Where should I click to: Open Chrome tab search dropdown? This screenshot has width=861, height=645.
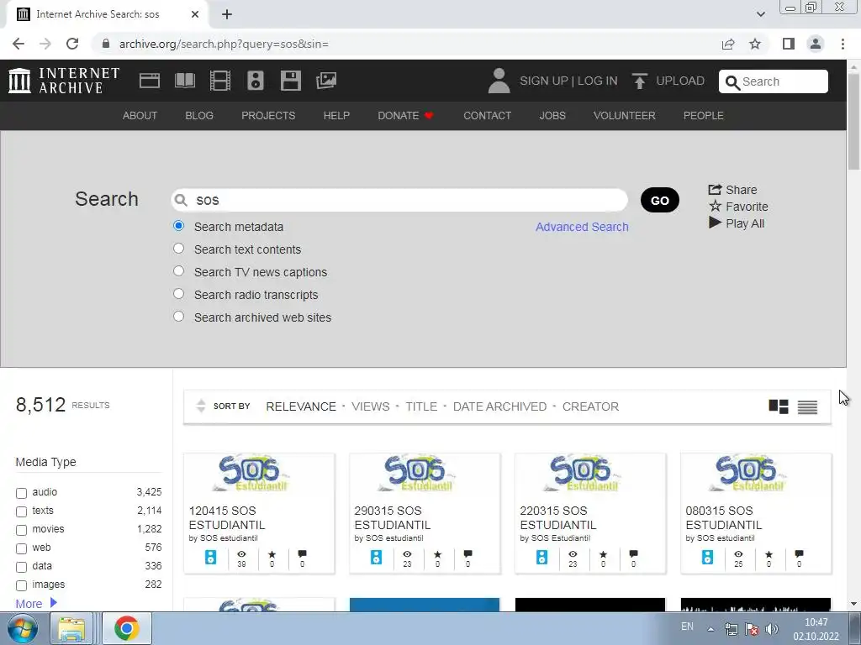click(x=760, y=14)
